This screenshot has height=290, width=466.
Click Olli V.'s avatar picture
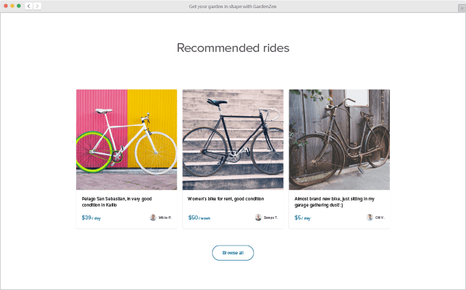pyautogui.click(x=370, y=217)
